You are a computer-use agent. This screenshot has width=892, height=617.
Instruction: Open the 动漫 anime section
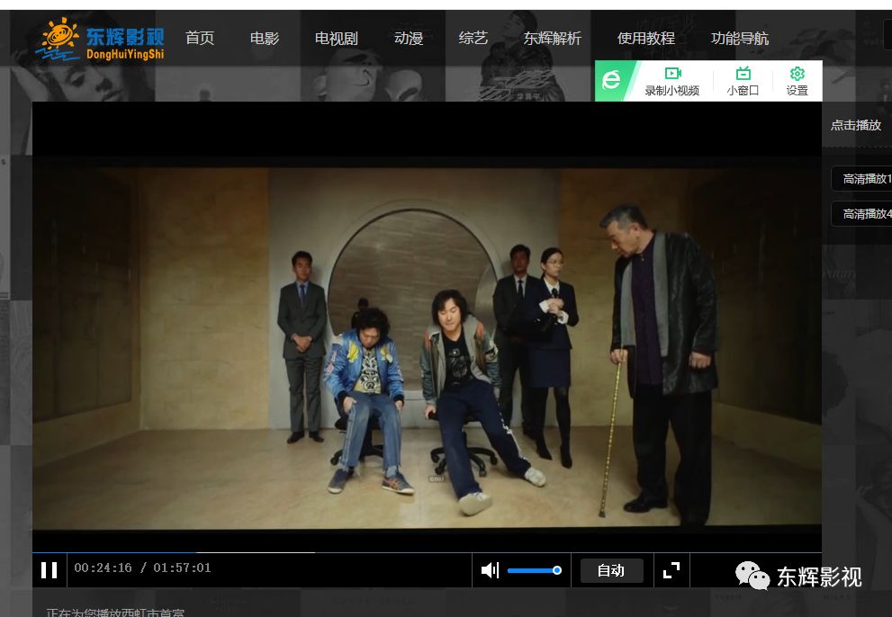pos(409,38)
